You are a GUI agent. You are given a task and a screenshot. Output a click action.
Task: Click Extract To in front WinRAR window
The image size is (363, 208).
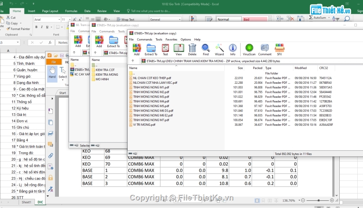pos(151,50)
